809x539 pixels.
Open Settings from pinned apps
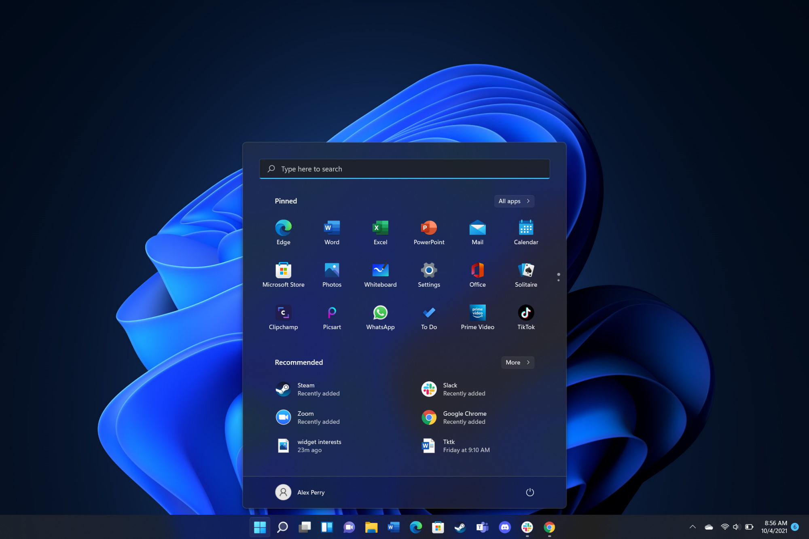pos(429,275)
